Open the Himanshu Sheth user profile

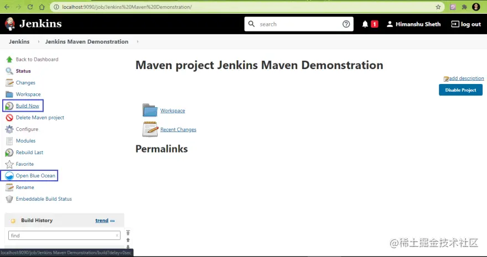point(413,24)
